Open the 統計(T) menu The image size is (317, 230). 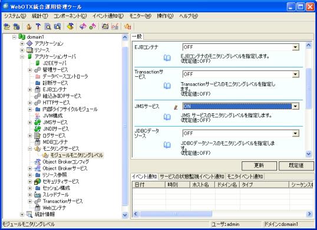(x=40, y=16)
